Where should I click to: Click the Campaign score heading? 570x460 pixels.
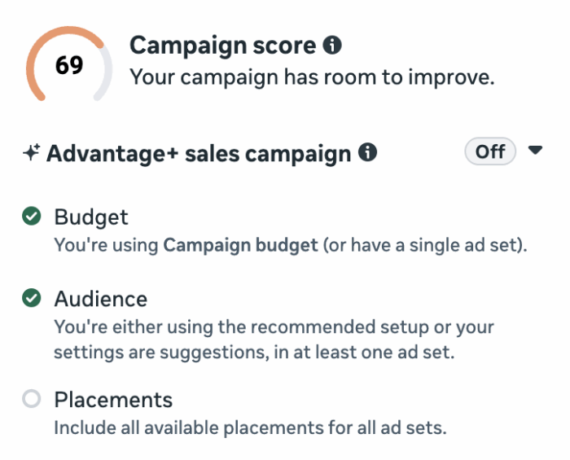(x=222, y=46)
